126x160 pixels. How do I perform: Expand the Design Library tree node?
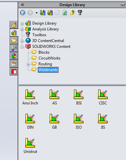22,24
